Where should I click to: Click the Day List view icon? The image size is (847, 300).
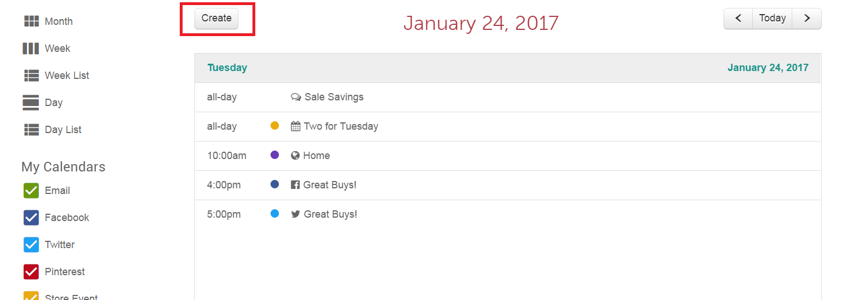pyautogui.click(x=31, y=130)
